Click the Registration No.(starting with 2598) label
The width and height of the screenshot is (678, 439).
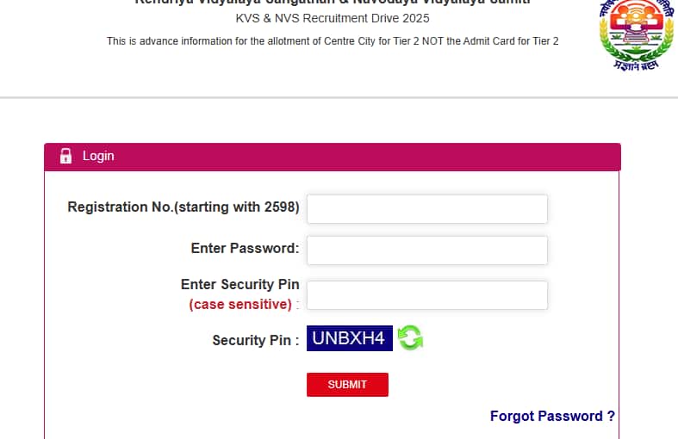[x=183, y=207]
